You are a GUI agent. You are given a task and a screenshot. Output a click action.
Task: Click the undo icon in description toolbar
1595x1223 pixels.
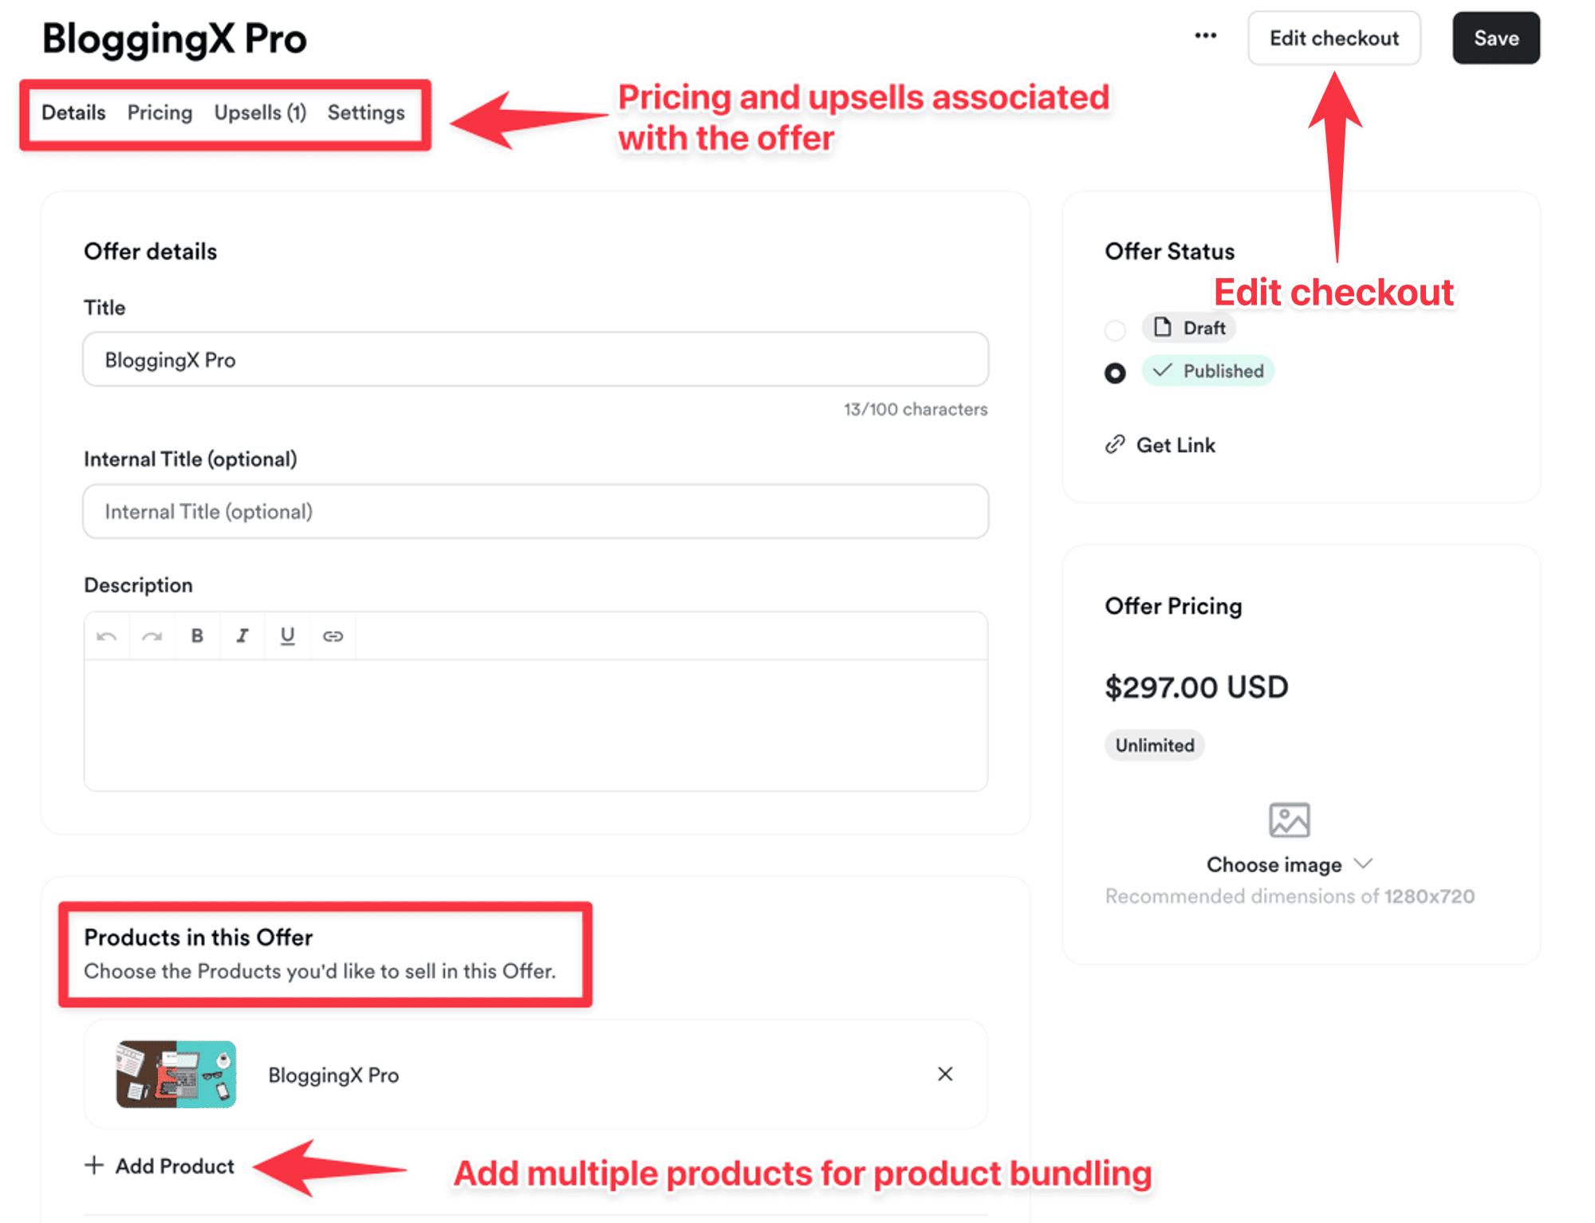(107, 636)
